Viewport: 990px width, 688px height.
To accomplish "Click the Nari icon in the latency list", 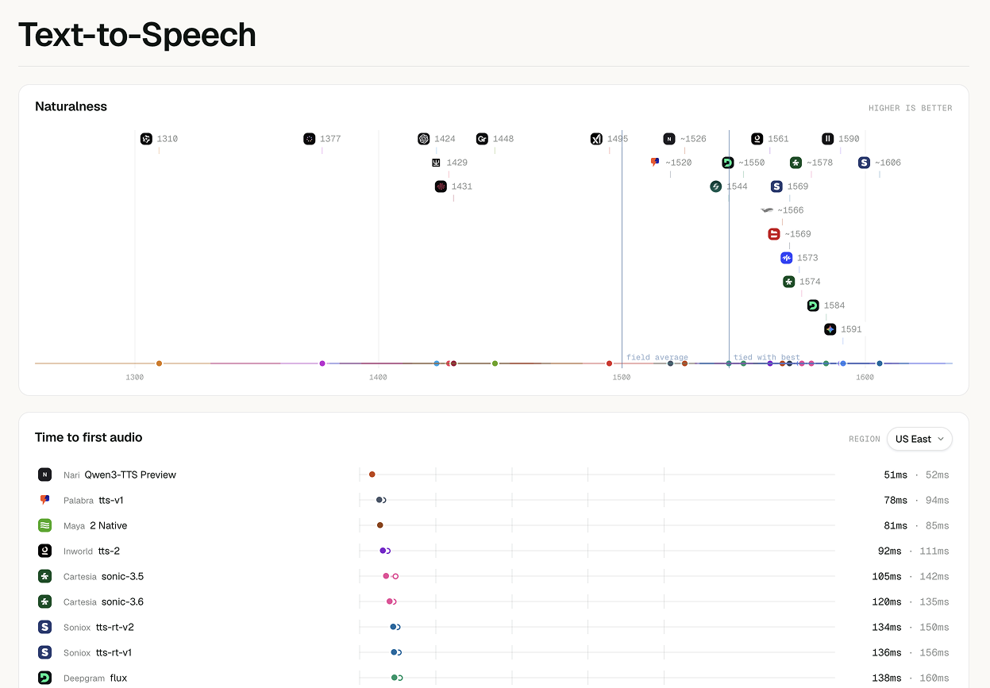I will coord(44,475).
